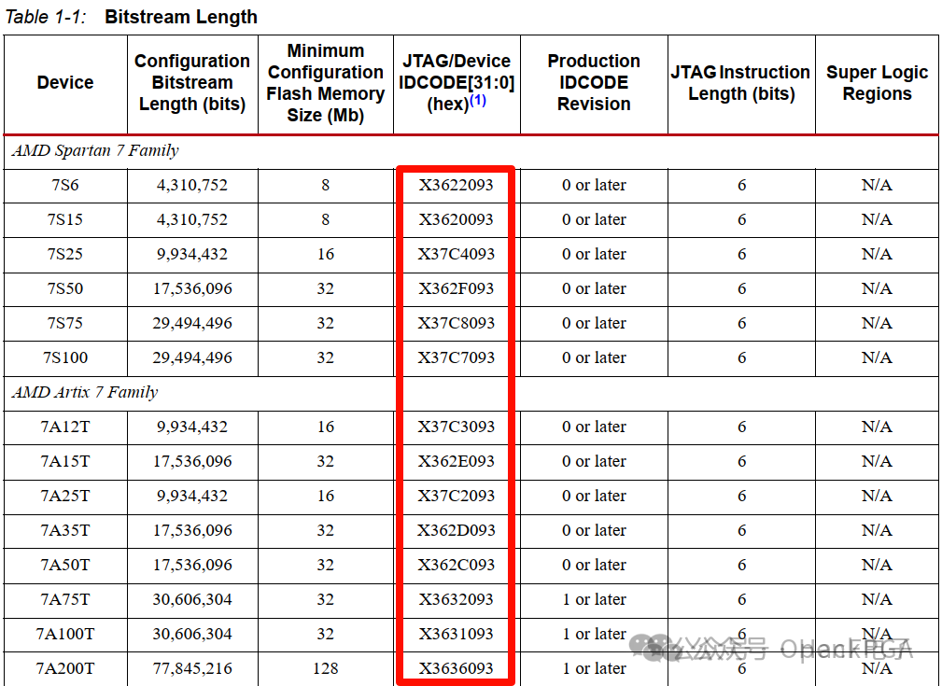942x686 pixels.
Task: Click Configuration Bitstream Length header
Action: pos(192,82)
